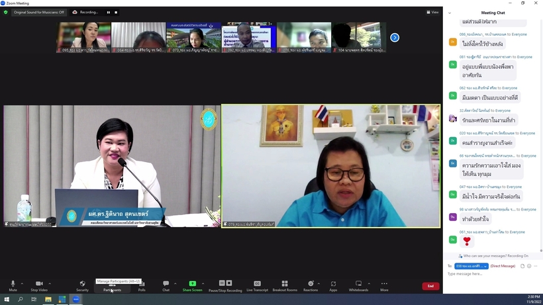
Task: Open Breakout Rooms
Action: pos(285,286)
